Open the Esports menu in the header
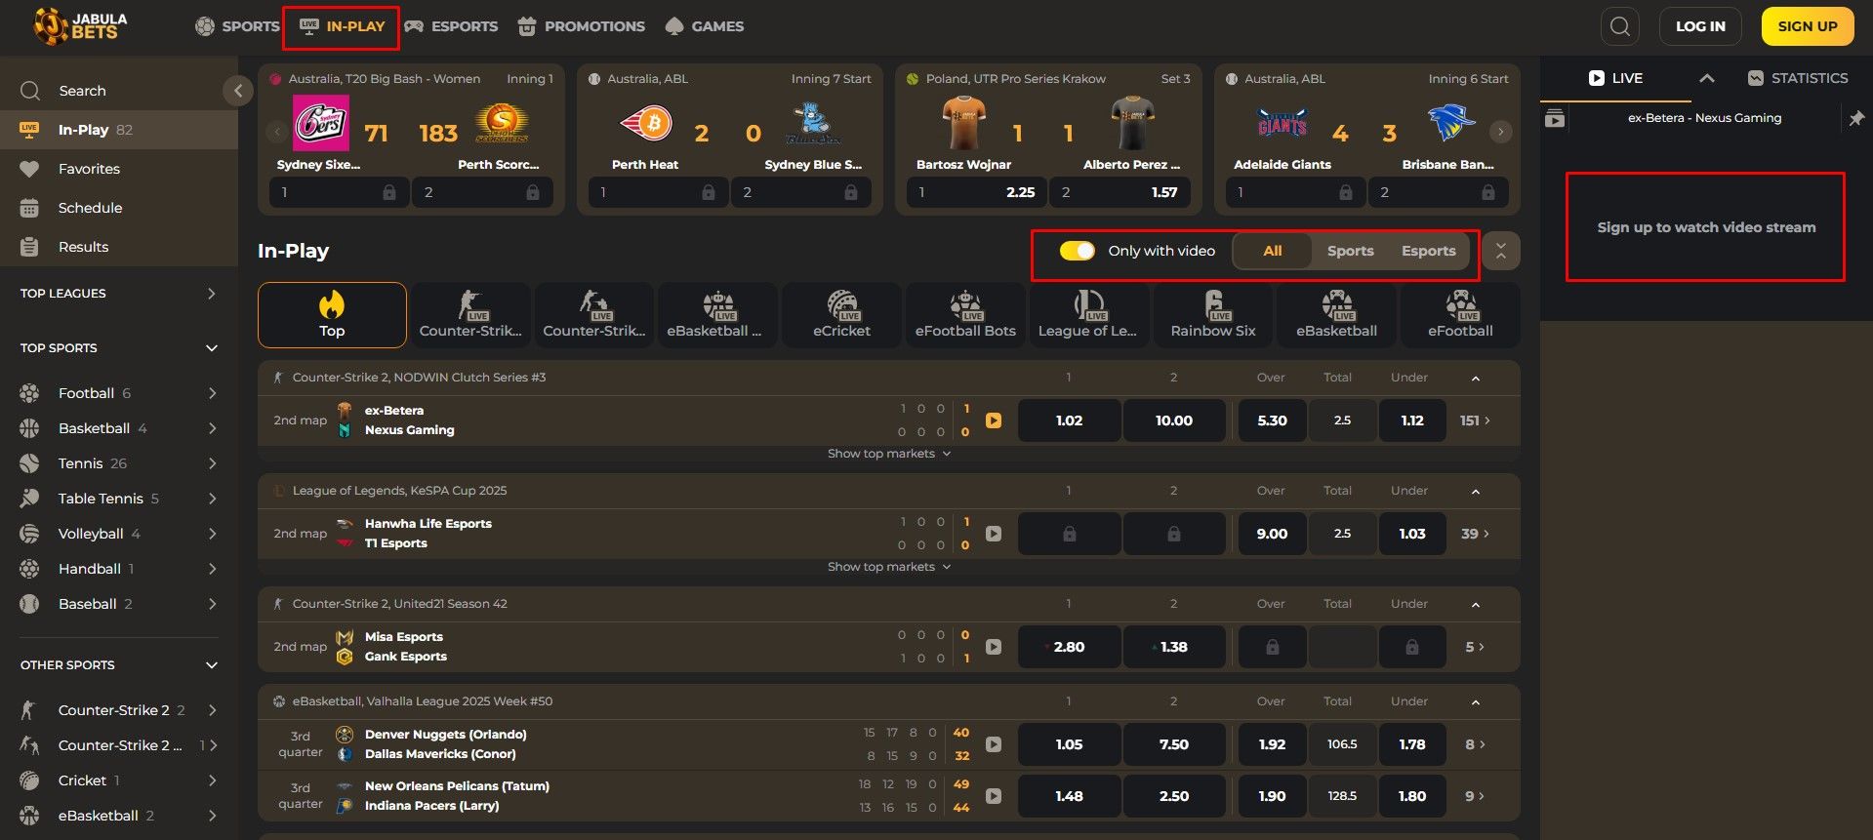This screenshot has height=840, width=1873. (x=451, y=26)
